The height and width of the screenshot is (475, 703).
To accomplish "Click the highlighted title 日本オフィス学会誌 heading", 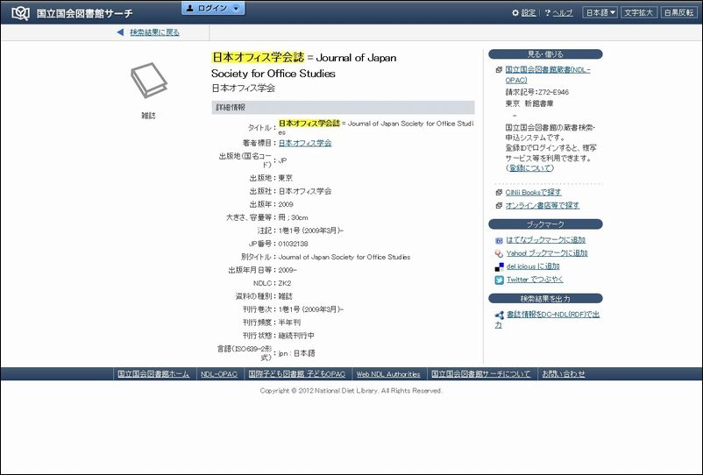I will click(258, 57).
